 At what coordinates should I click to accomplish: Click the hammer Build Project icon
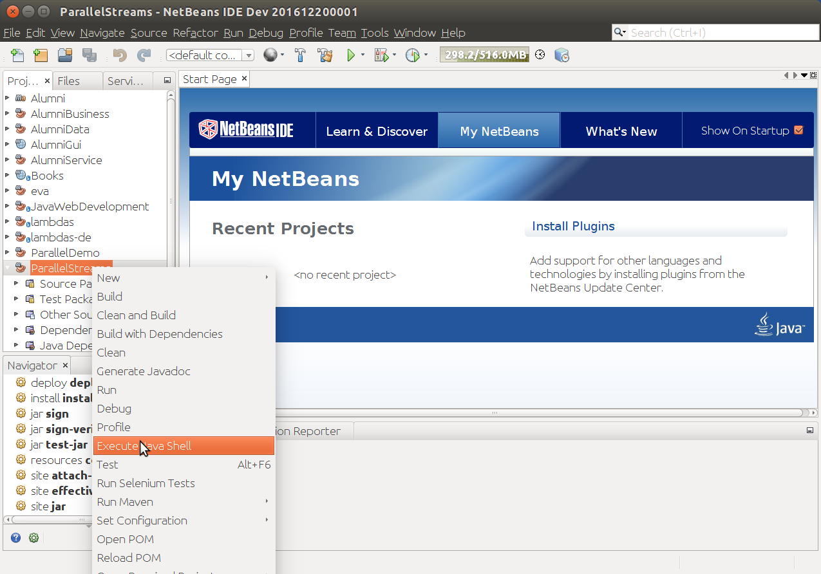click(x=300, y=55)
